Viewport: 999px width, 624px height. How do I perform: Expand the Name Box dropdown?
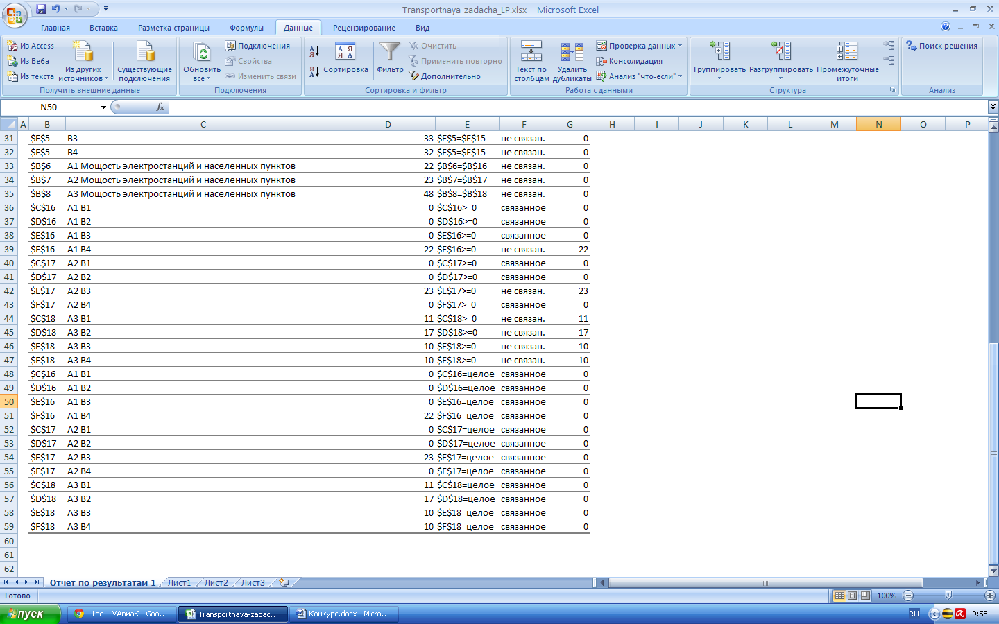coord(103,107)
